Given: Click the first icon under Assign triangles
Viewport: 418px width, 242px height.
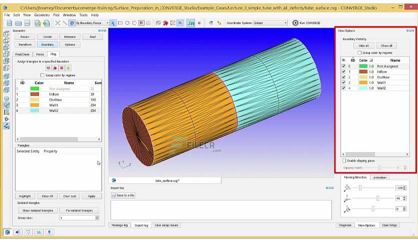Looking at the screenshot, I should (48, 68).
